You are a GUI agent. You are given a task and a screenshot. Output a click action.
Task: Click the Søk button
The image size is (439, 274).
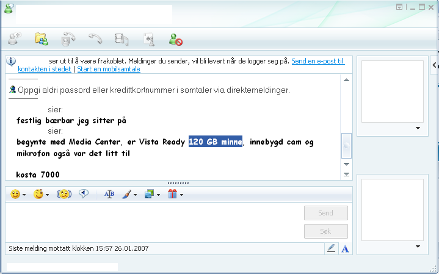click(326, 231)
